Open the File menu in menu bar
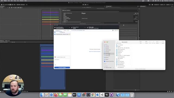This screenshot has height=98, width=174. coord(9,1)
